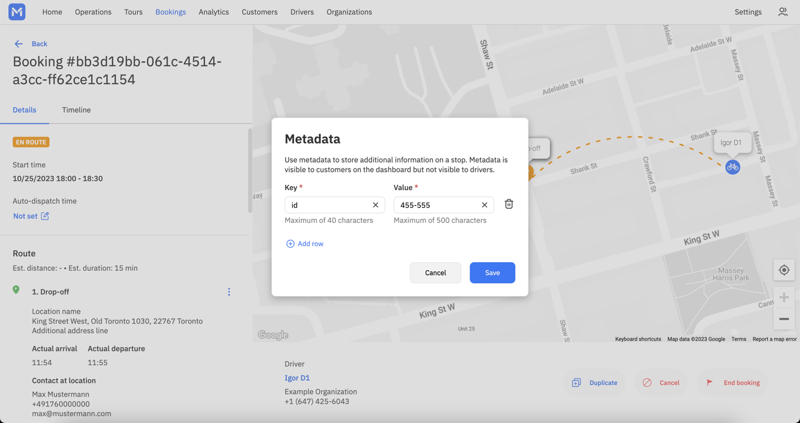The height and width of the screenshot is (423, 800).
Task: Cancel the Metadata dialog
Action: point(435,273)
